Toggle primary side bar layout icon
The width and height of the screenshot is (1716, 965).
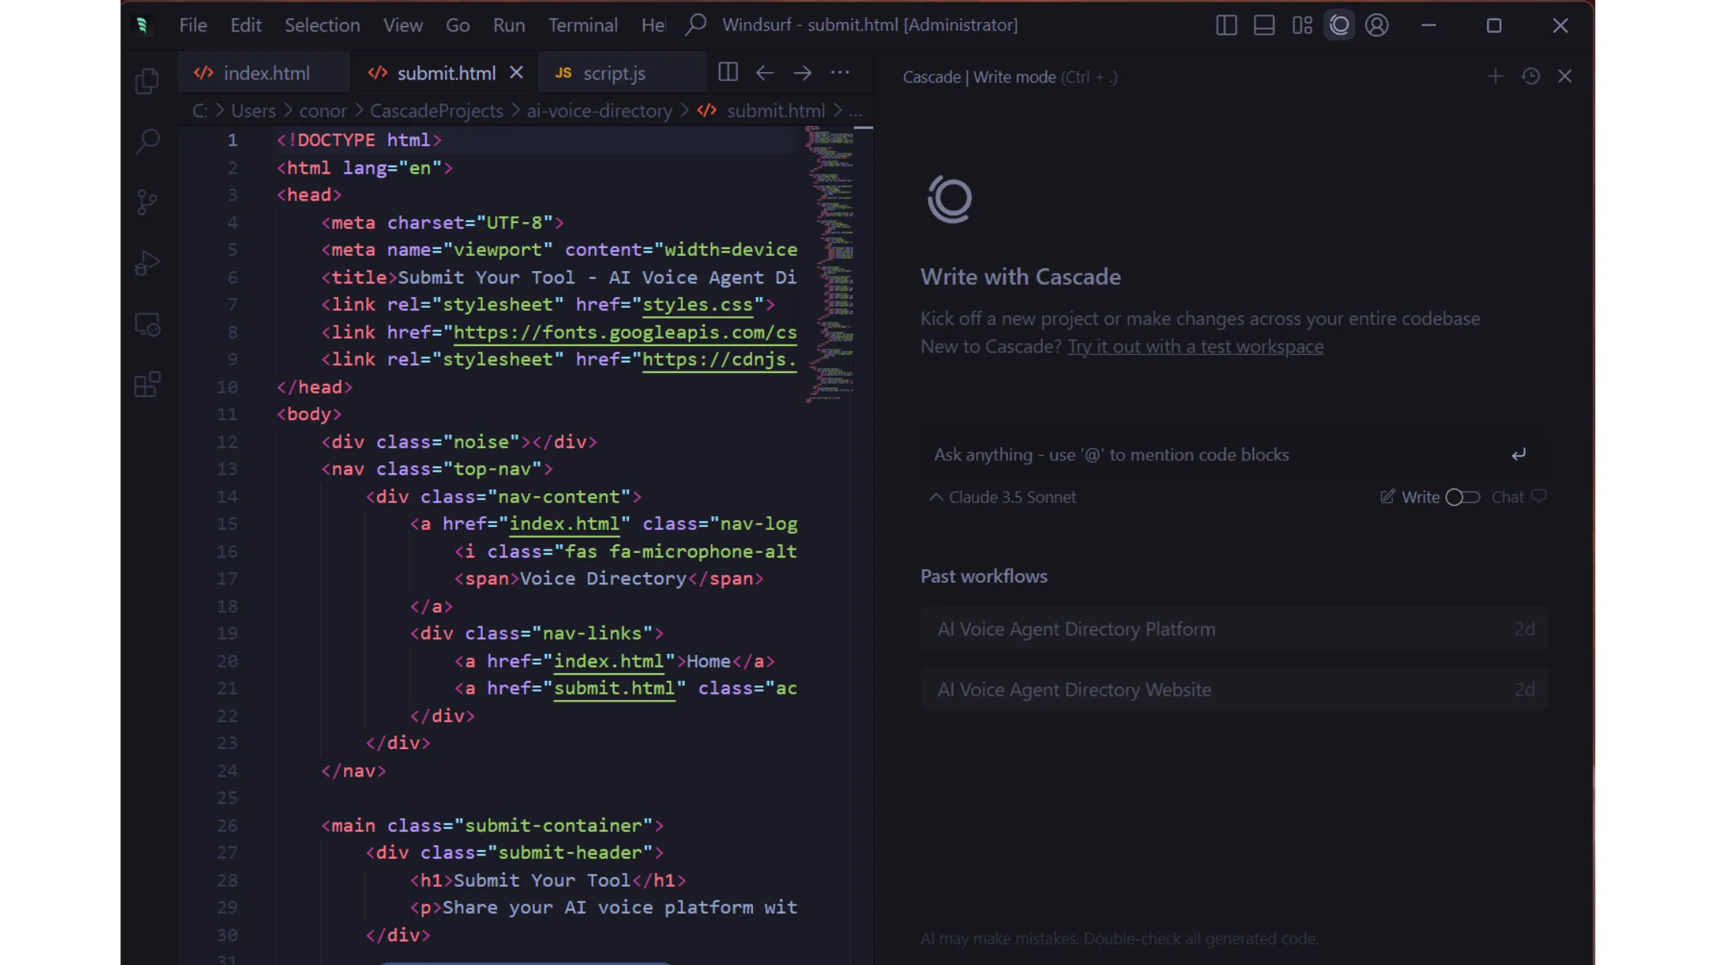click(x=1226, y=25)
